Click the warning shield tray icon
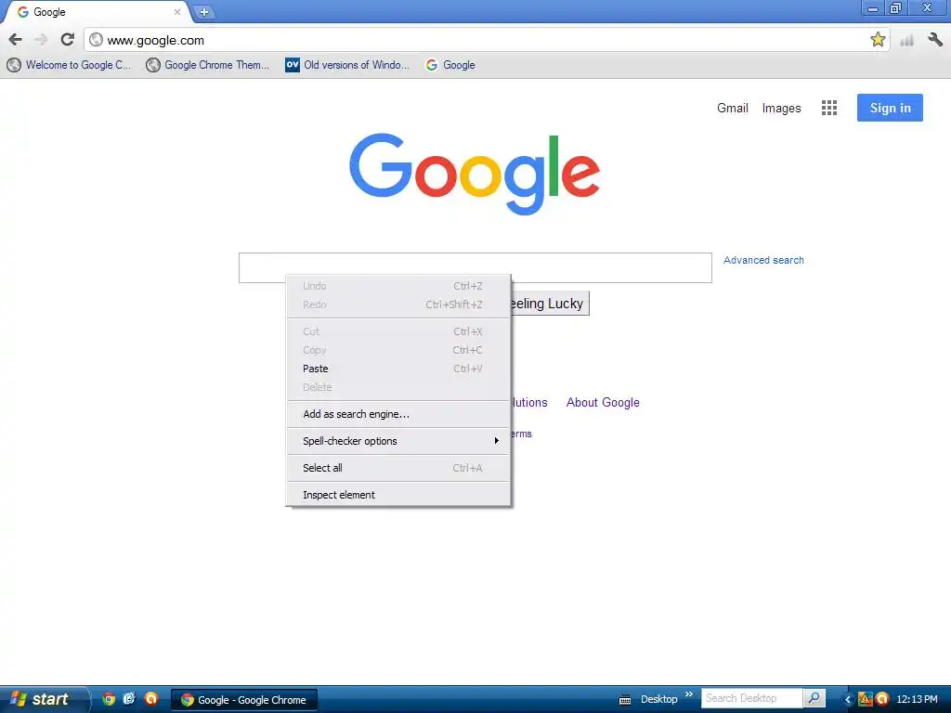Viewport: 951px width, 713px height. (866, 699)
